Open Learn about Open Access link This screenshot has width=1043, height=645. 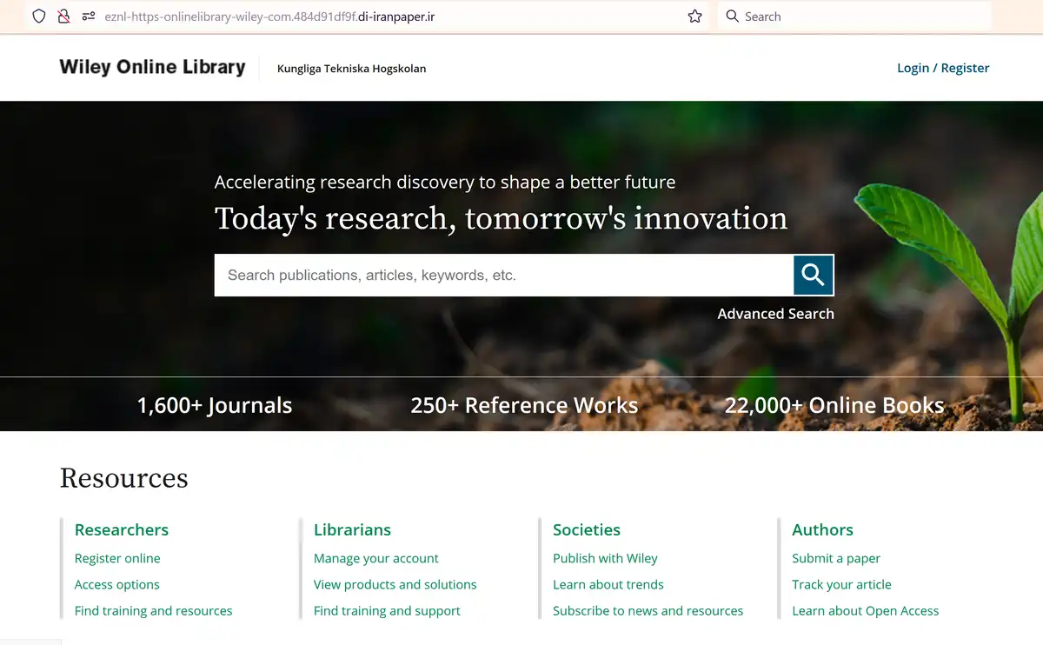866,611
